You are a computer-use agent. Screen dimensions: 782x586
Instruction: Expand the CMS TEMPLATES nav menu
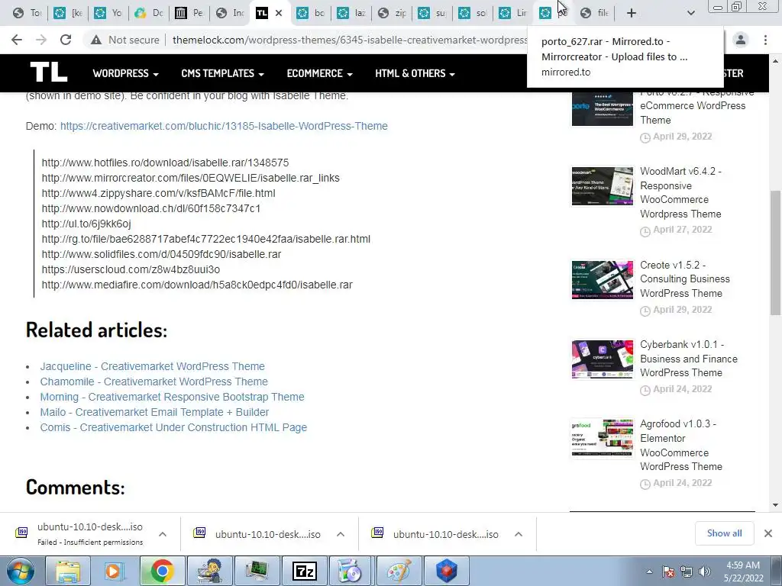click(222, 73)
